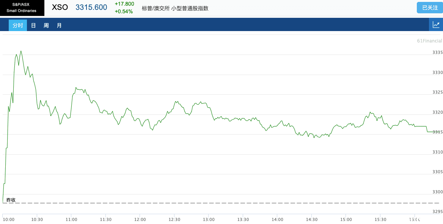Click the 13:00 time axis label
Image resolution: width=443 pixels, height=224 pixels.
pyautogui.click(x=209, y=219)
